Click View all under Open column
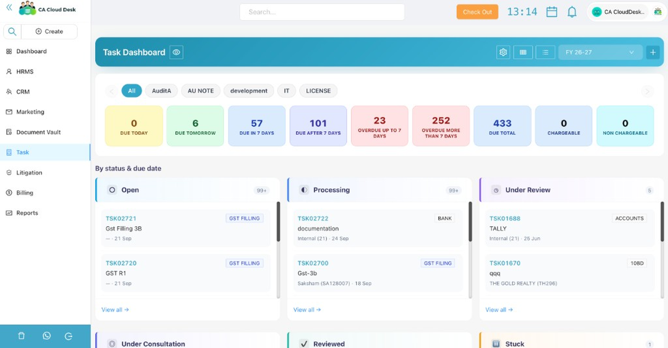This screenshot has height=348, width=668. [x=115, y=310]
